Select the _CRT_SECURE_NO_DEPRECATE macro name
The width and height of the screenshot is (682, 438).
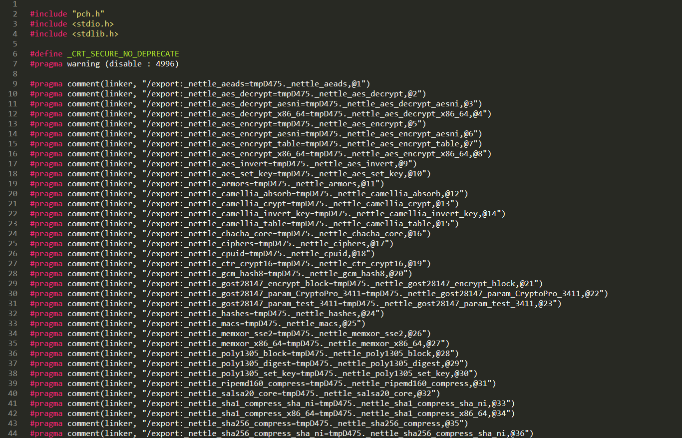coord(123,54)
